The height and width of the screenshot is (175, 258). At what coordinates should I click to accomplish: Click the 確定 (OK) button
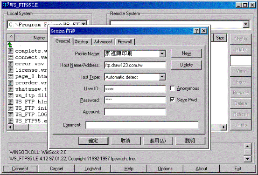pos(93,141)
